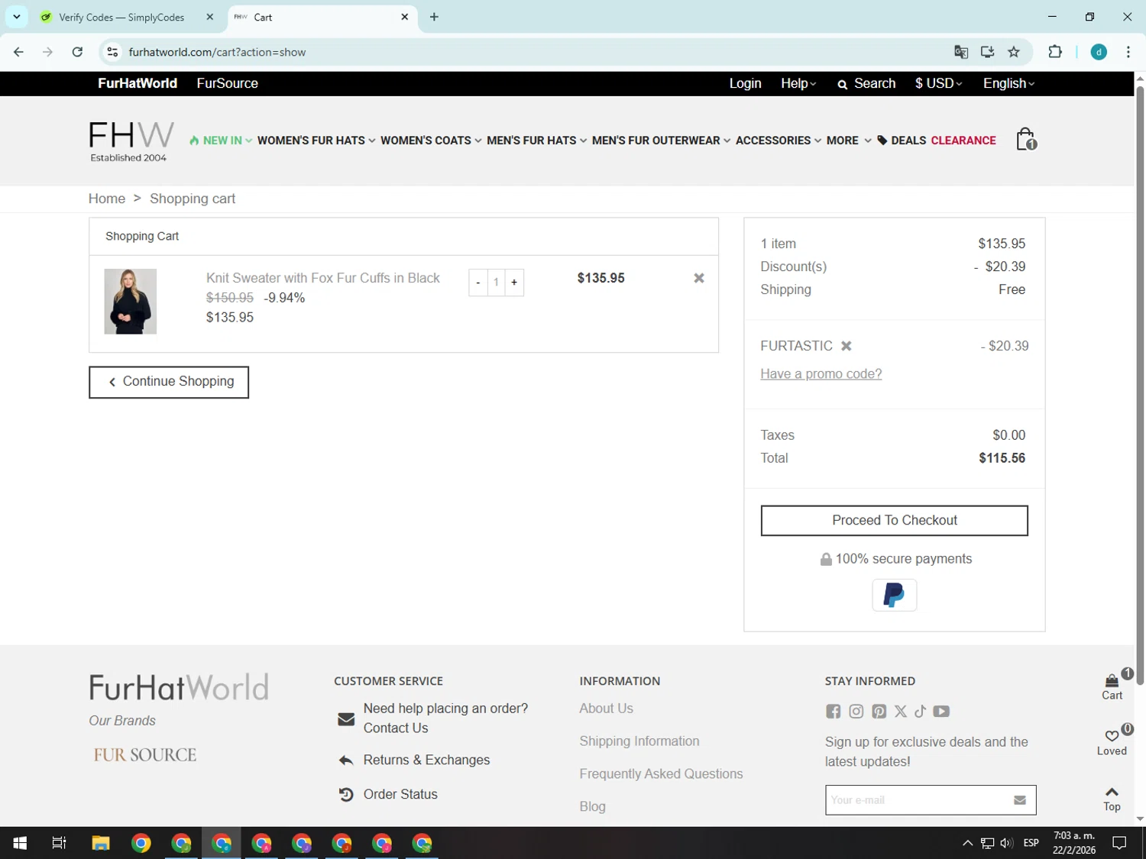1146x859 pixels.
Task: Open Windows Task View button
Action: point(59,843)
